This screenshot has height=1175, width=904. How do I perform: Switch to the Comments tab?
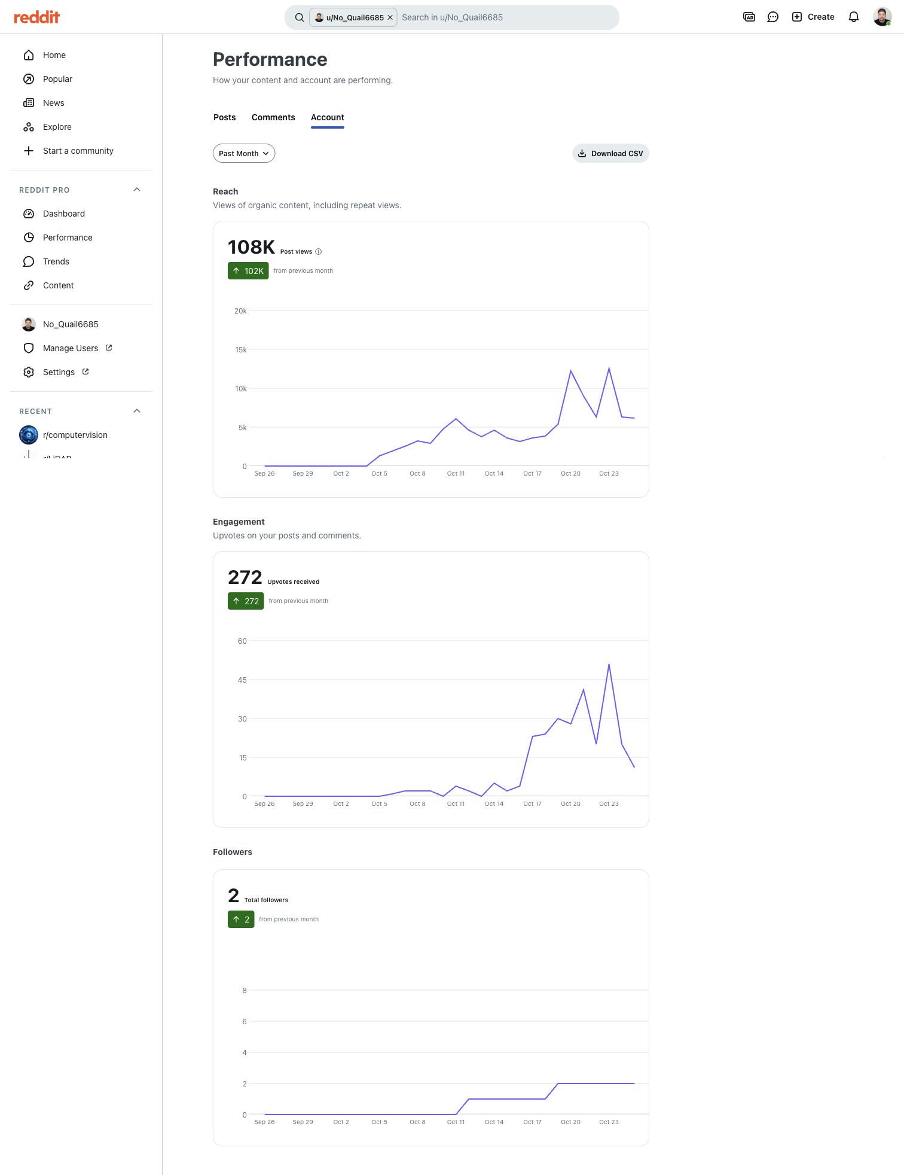tap(273, 117)
